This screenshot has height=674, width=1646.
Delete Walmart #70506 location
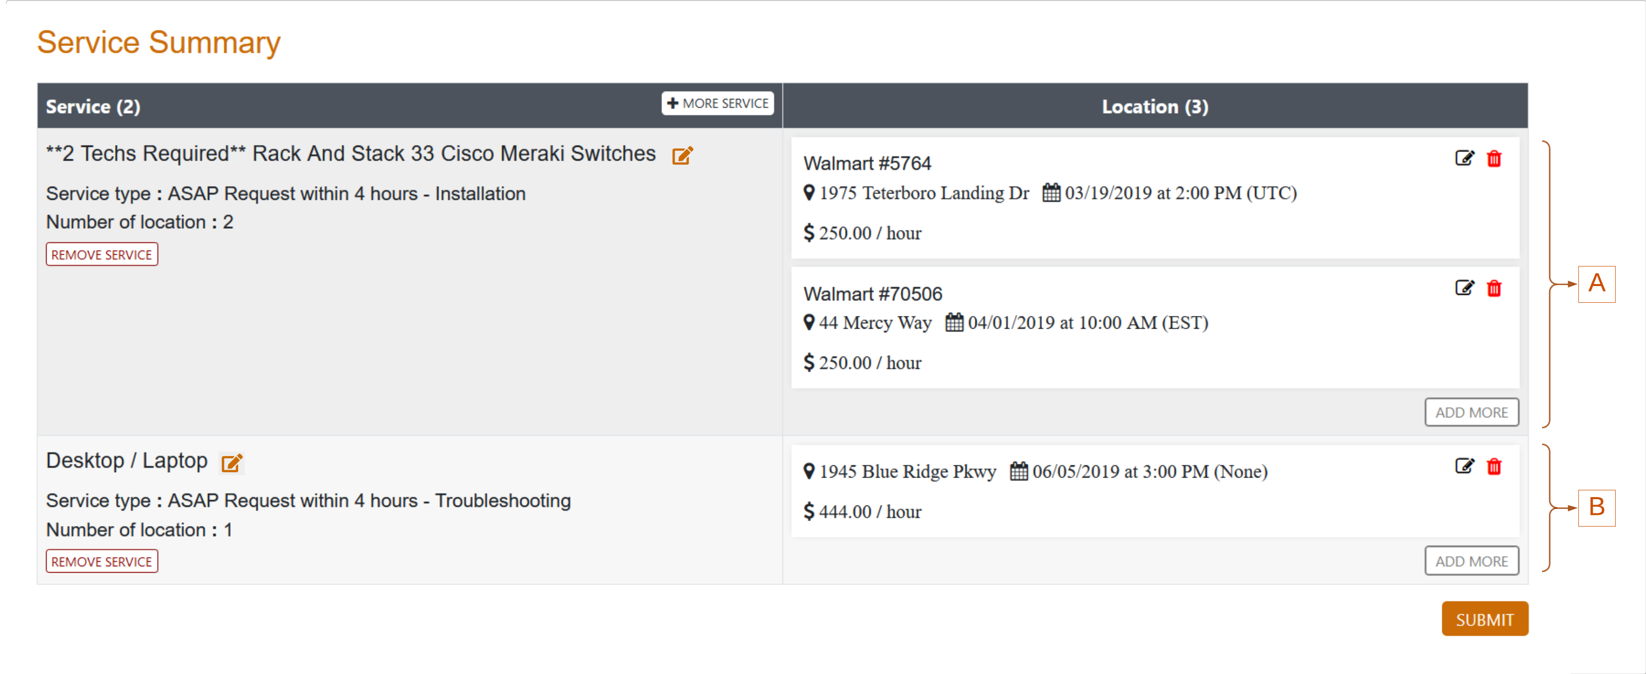coord(1493,288)
